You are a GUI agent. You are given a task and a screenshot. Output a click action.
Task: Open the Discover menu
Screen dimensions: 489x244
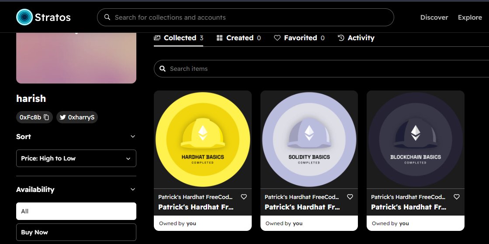pyautogui.click(x=434, y=17)
